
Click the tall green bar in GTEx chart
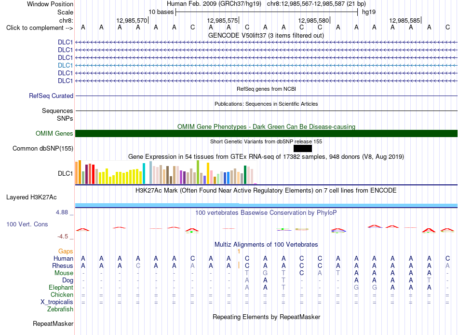click(198, 172)
